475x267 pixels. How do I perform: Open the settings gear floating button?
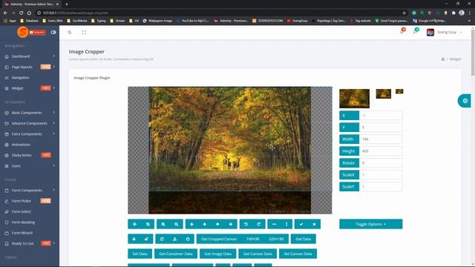click(465, 101)
